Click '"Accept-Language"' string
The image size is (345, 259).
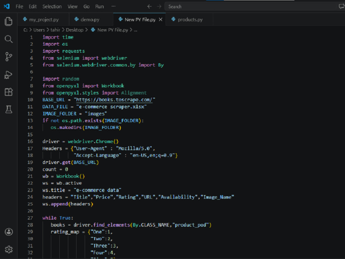click(x=98, y=155)
